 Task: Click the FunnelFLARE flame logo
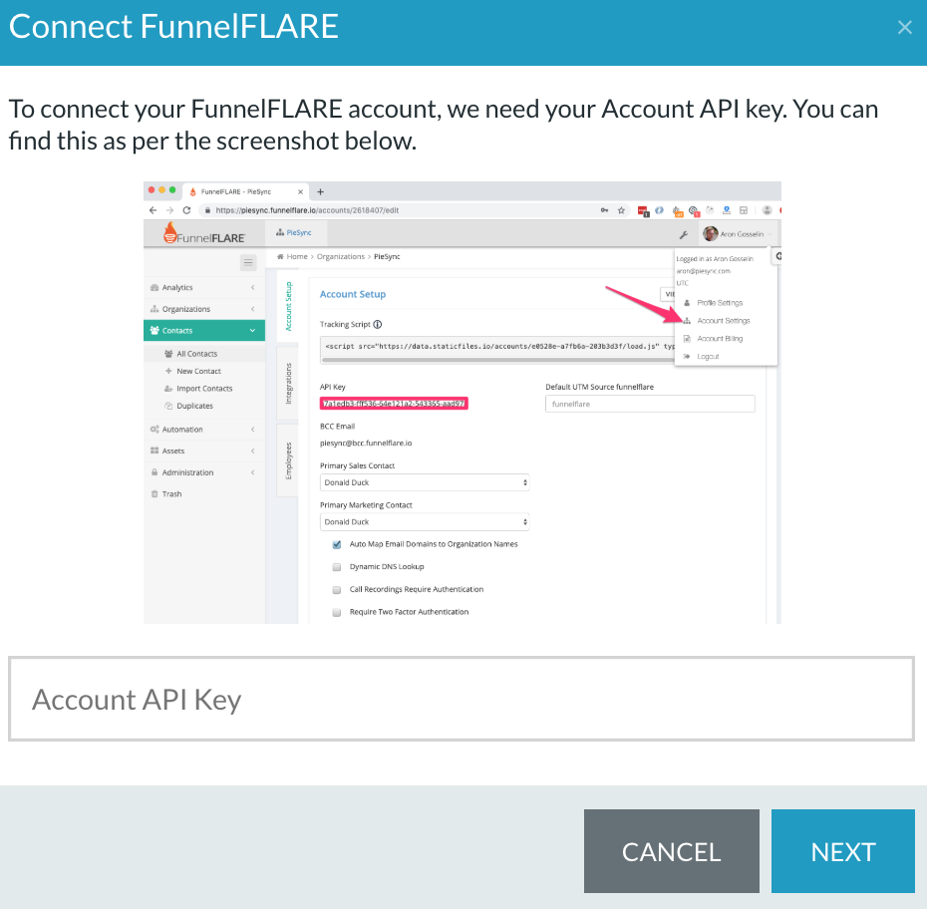(x=170, y=233)
